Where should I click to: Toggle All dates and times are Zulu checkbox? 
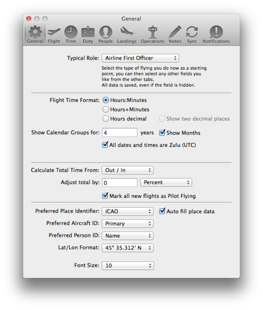[105, 145]
